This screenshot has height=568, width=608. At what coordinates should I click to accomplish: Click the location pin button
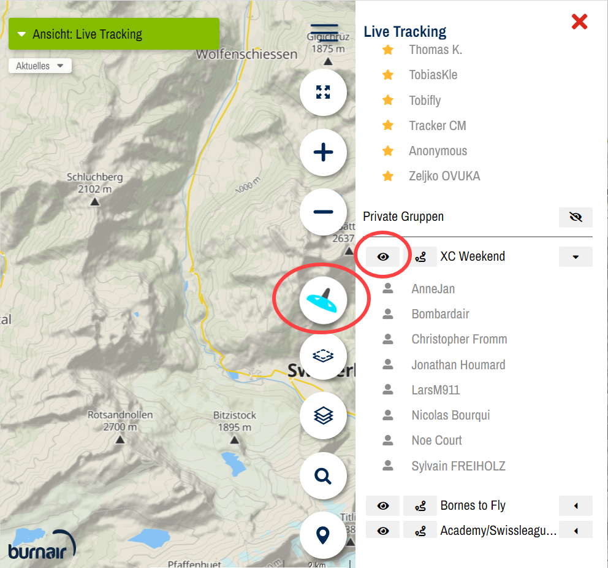coord(323,535)
